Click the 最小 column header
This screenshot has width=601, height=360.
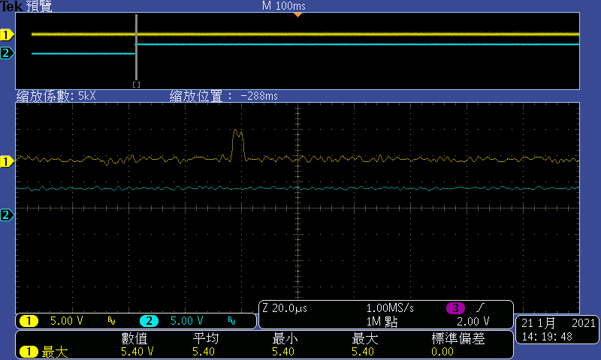285,338
